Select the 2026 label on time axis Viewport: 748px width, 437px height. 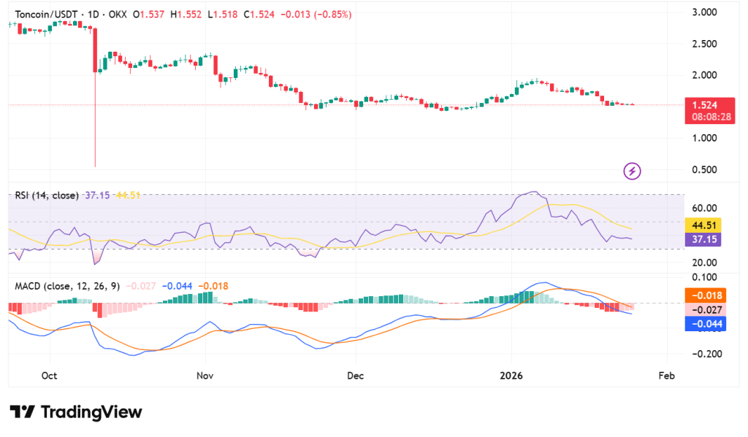511,376
